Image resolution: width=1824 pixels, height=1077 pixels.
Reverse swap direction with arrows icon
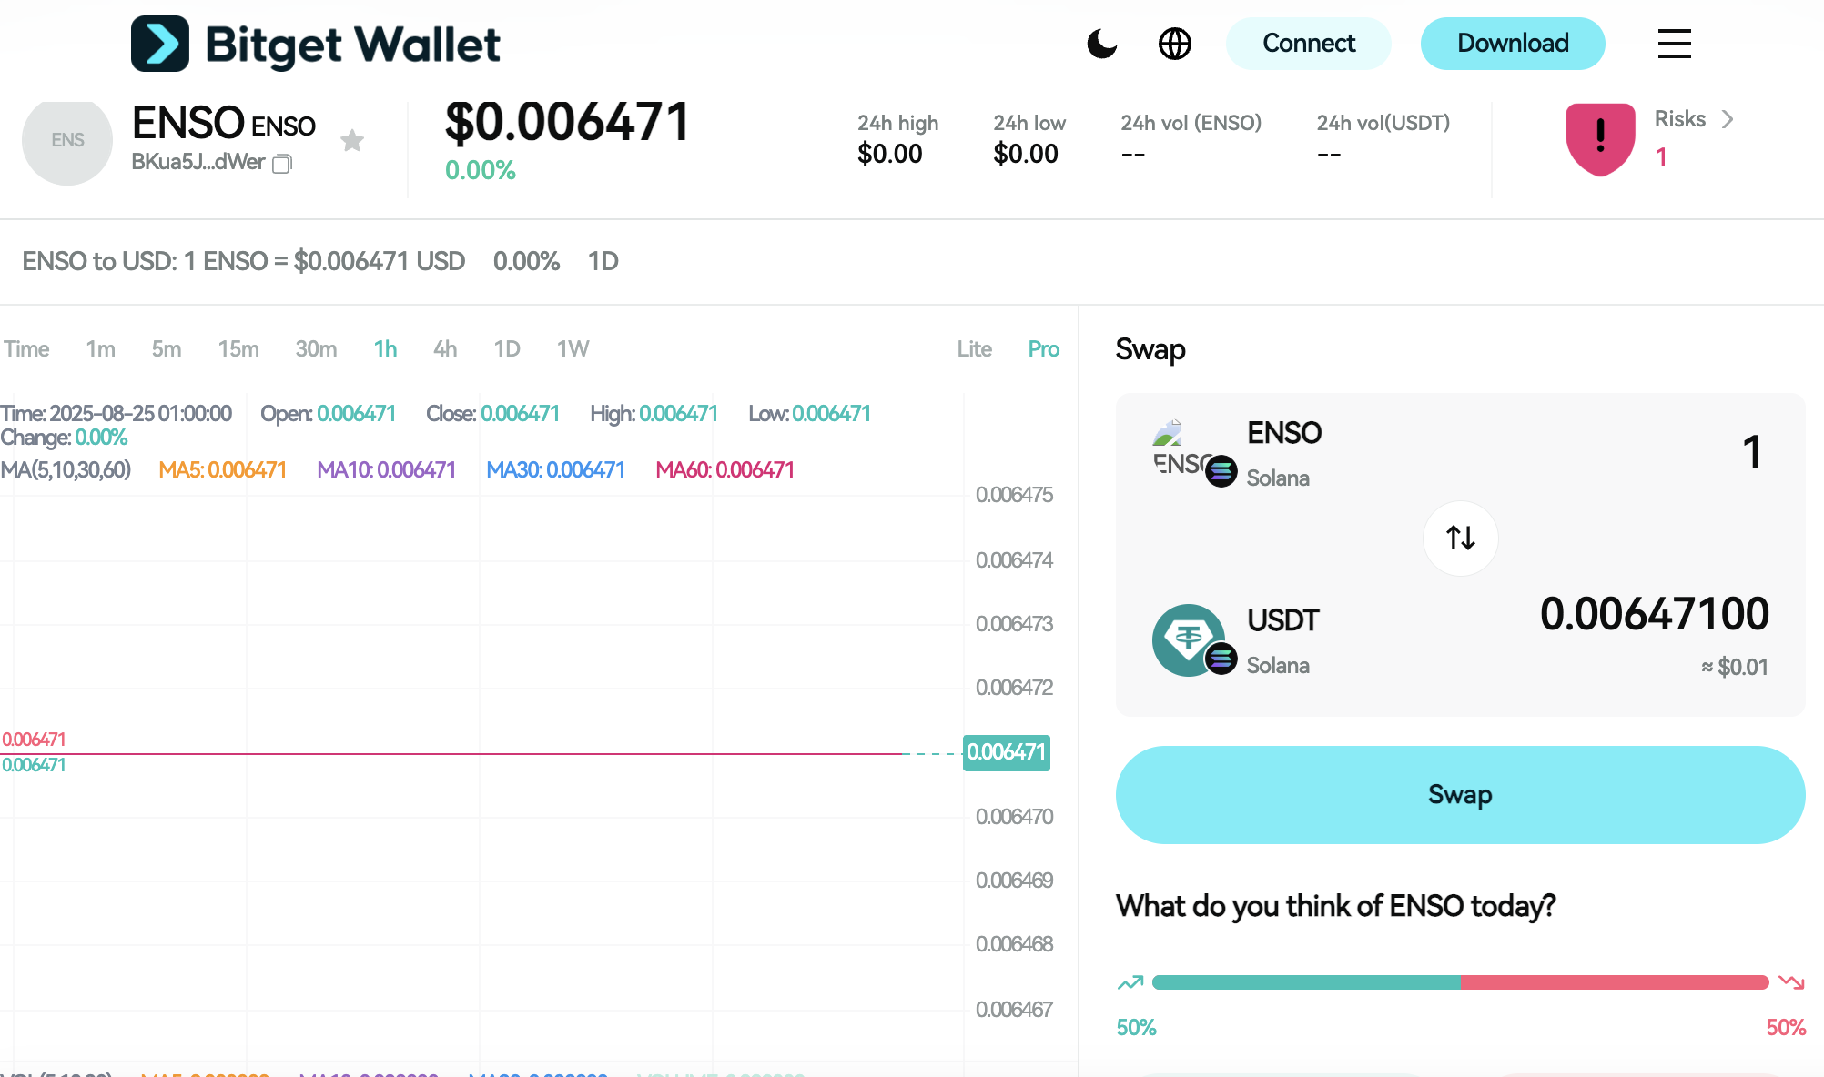[x=1461, y=538]
